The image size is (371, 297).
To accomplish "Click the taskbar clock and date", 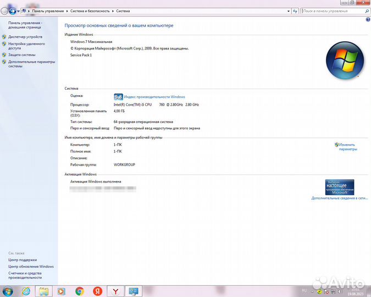I will [x=356, y=291].
